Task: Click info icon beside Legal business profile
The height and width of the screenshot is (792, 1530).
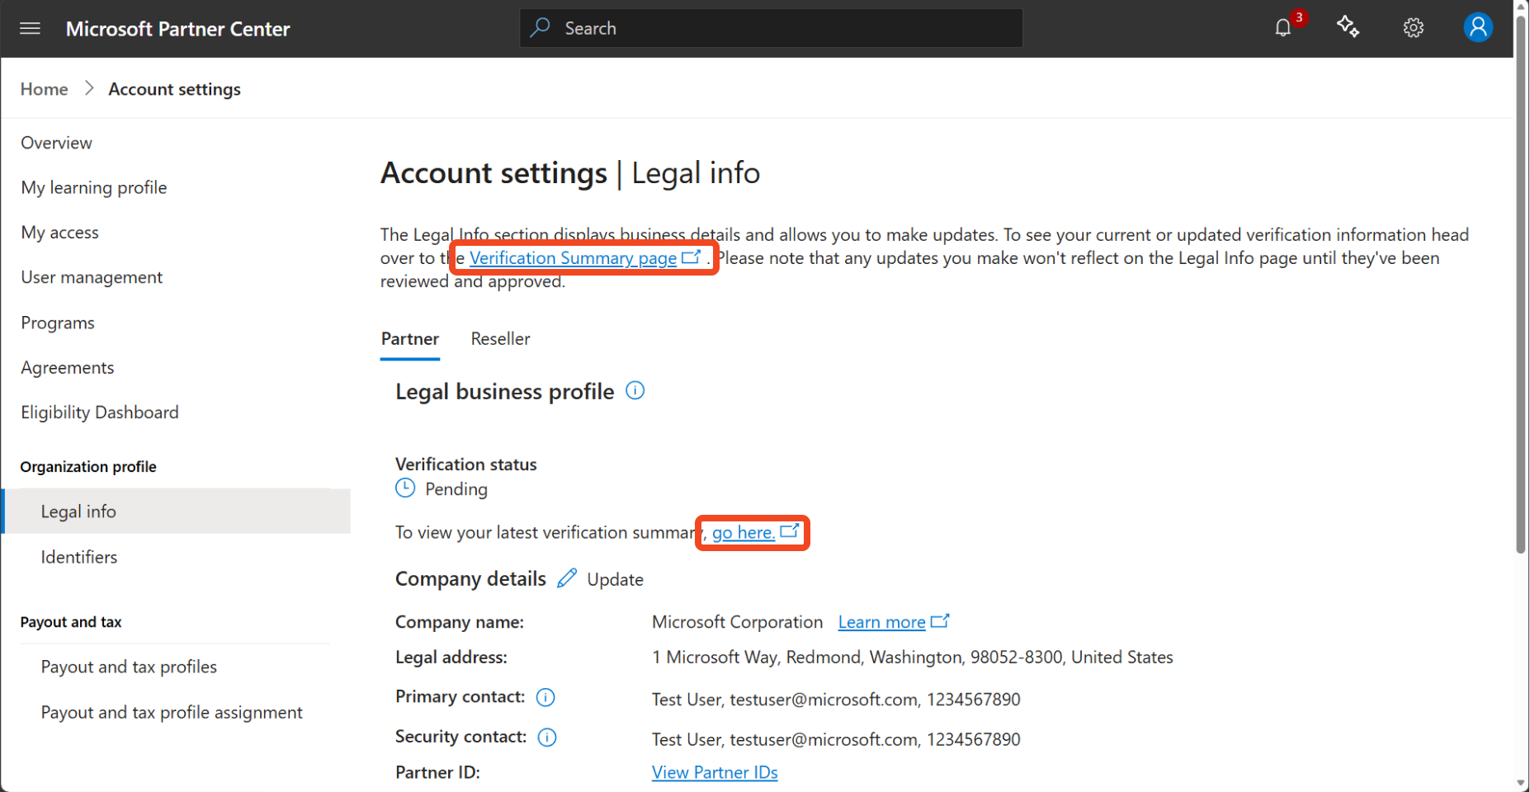Action: coord(635,390)
